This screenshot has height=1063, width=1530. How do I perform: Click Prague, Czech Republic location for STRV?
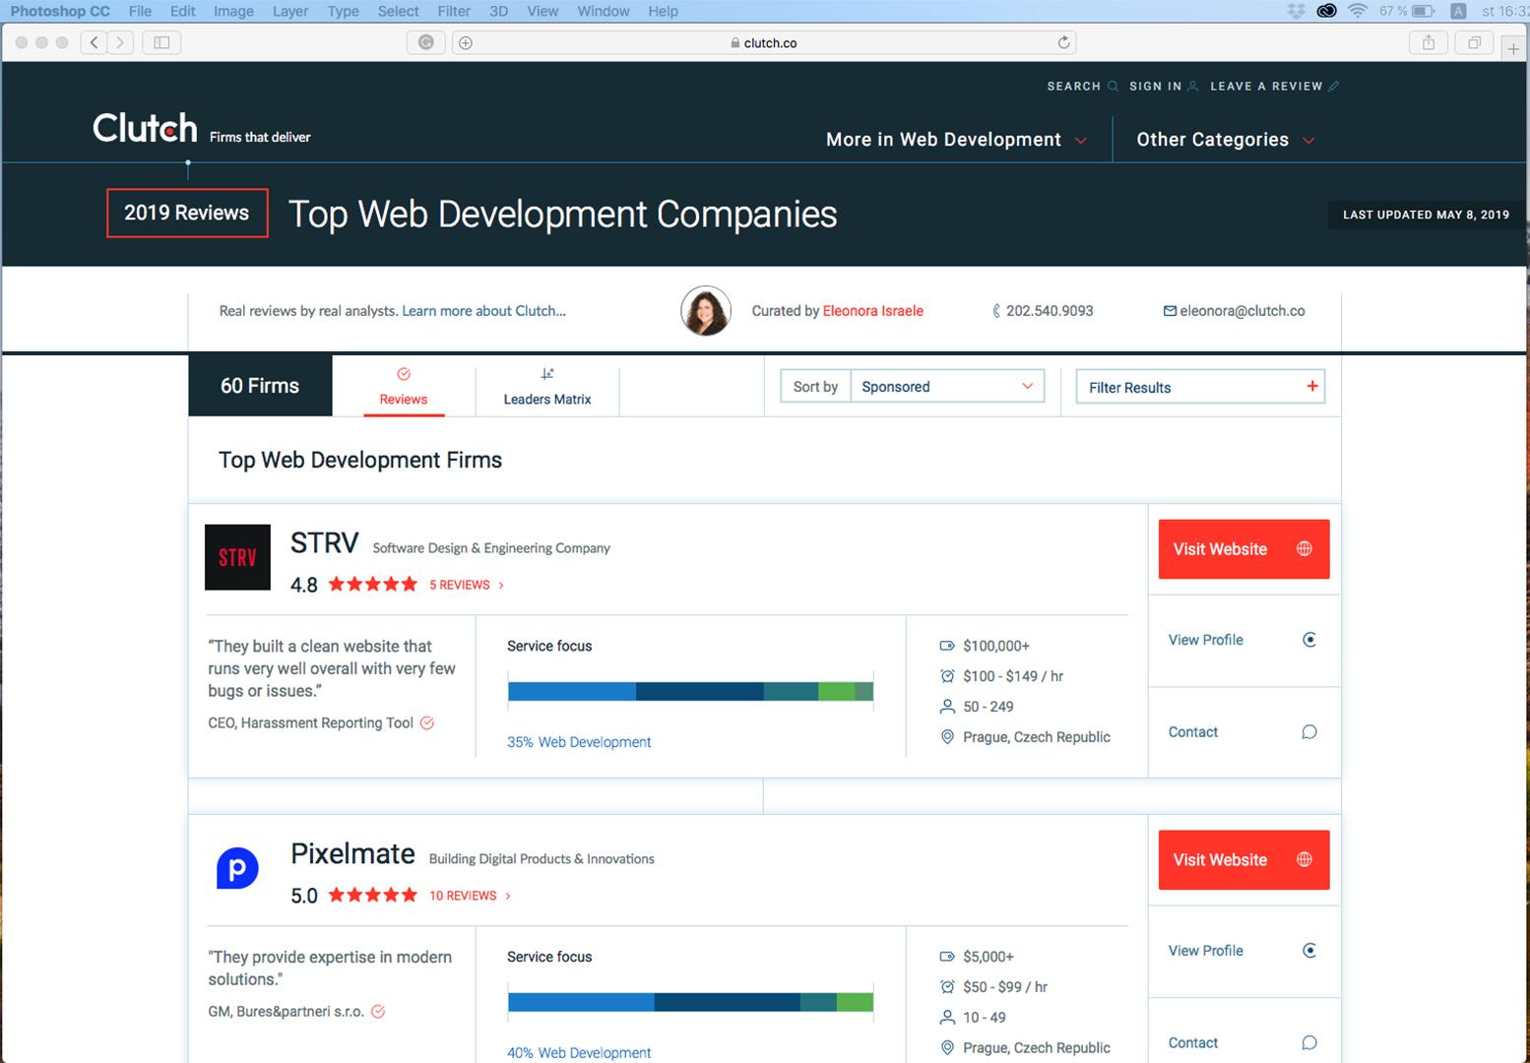(1037, 737)
